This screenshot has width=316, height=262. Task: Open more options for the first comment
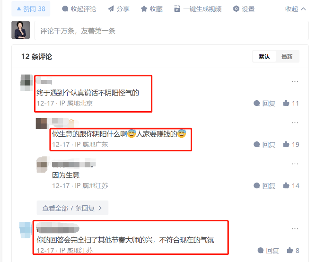[x=295, y=82]
